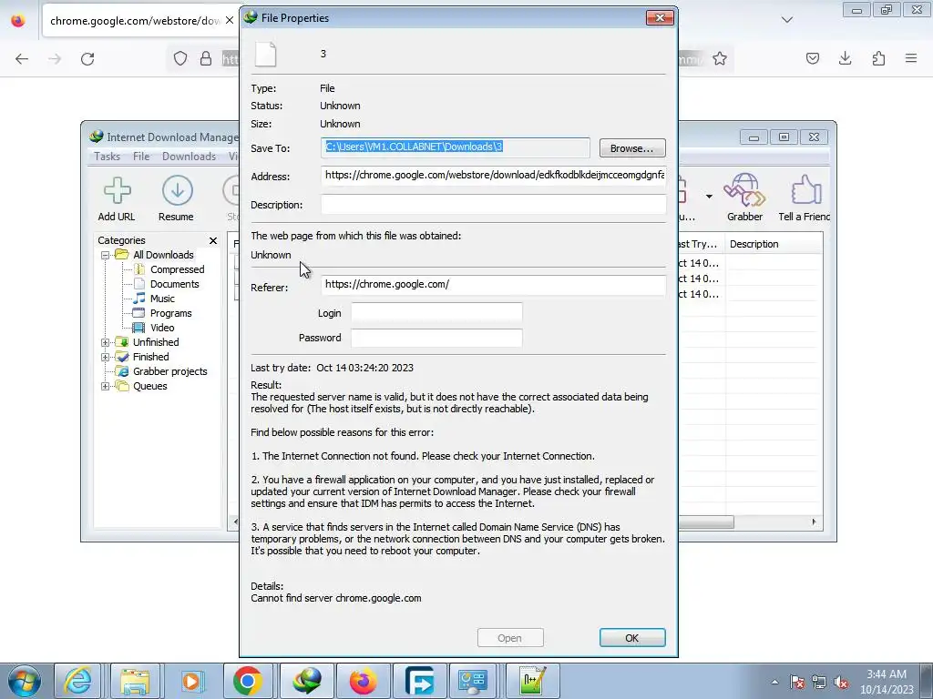Image resolution: width=933 pixels, height=699 pixels.
Task: Click the Resume download icon
Action: [177, 198]
